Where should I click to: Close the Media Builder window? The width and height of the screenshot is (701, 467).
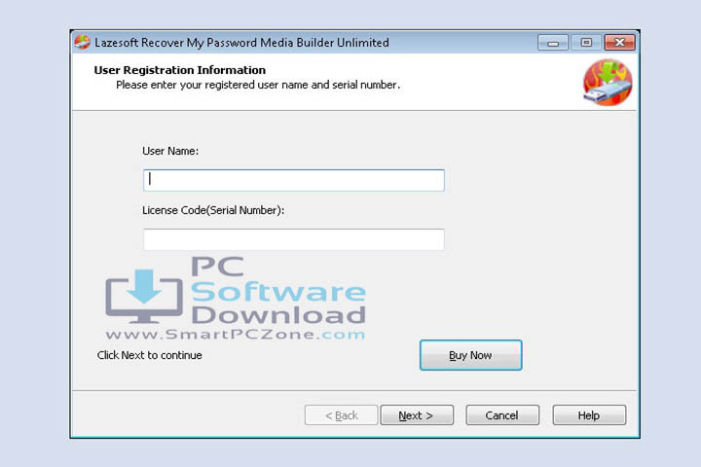coord(619,43)
